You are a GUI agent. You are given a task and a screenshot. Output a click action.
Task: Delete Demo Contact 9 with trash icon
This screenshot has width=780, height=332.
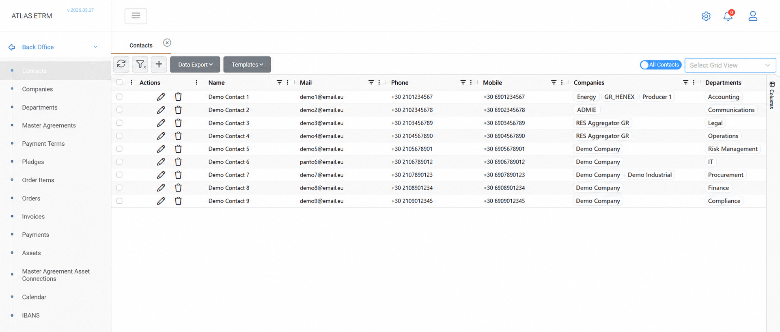point(178,200)
